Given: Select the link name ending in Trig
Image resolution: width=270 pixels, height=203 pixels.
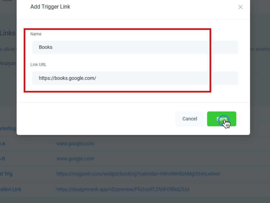Looking at the screenshot, I should pos(6,174).
